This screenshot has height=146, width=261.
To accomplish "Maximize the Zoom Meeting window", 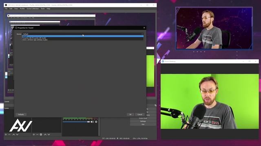I will point(250,61).
